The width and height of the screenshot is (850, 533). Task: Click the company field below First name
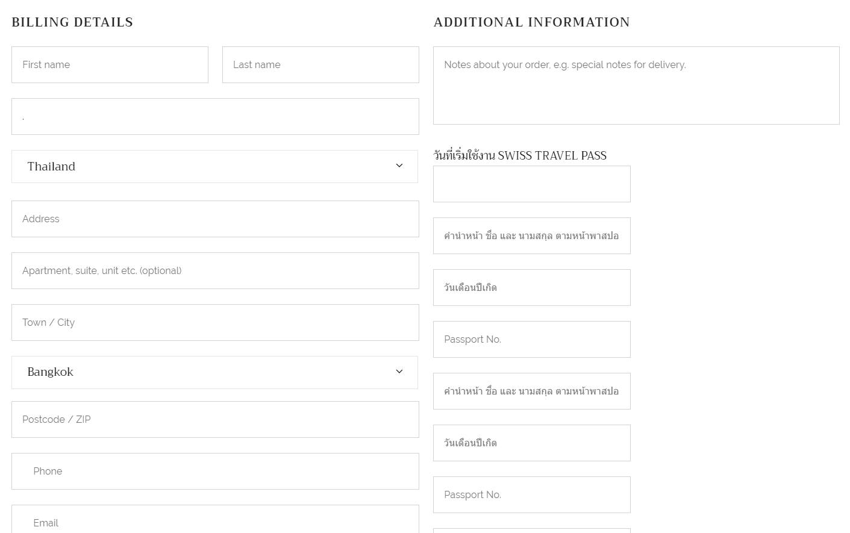point(215,117)
